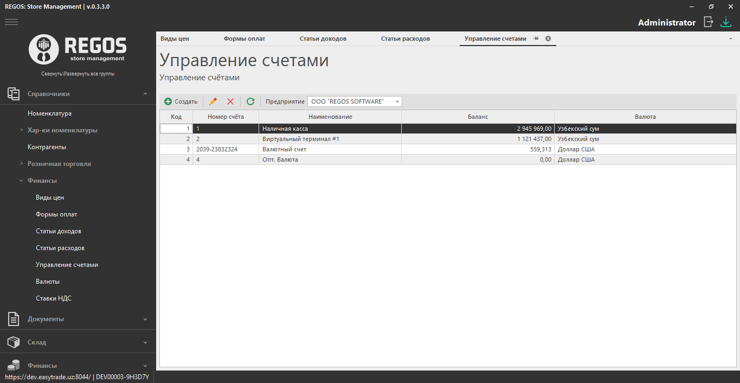This screenshot has height=383, width=740.
Task: Switch to the Статьи доходов tab
Action: 323,39
